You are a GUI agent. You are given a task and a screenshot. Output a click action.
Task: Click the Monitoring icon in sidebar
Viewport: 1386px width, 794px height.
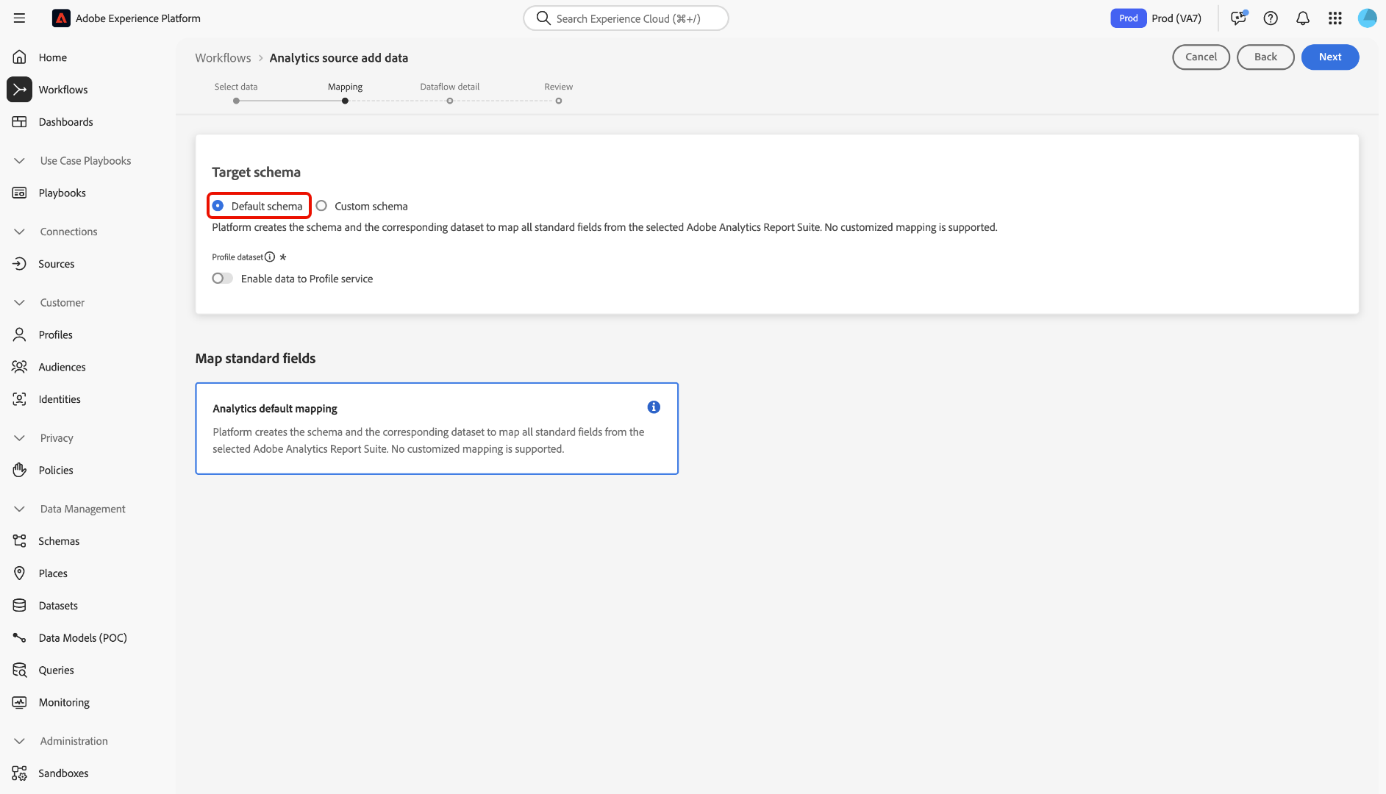[x=20, y=702]
